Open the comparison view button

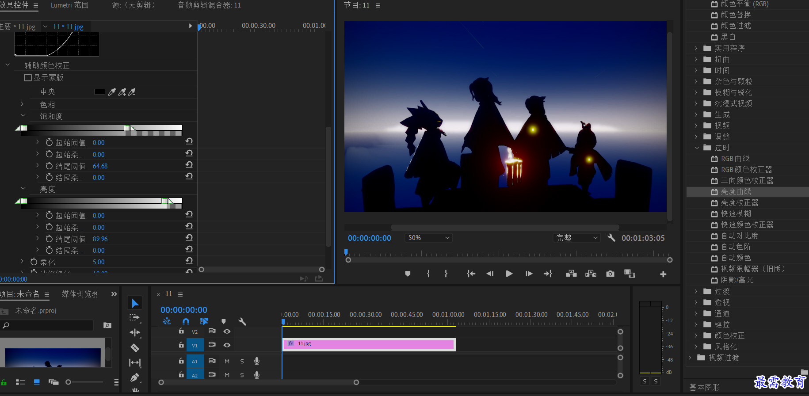630,274
